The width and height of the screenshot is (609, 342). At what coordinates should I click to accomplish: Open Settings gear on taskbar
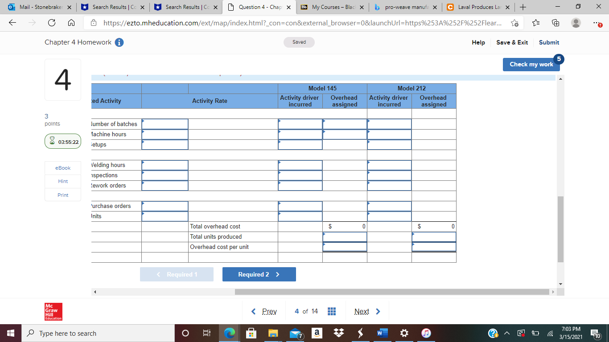point(404,333)
